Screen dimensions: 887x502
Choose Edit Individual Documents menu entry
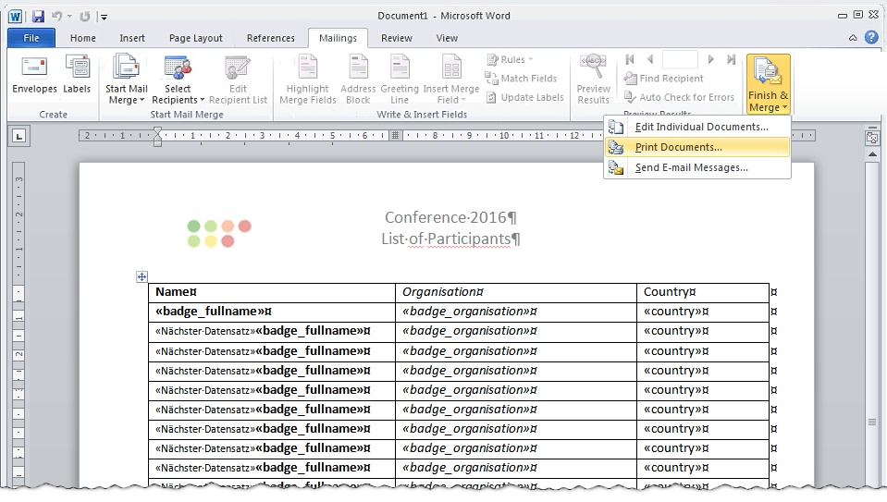pyautogui.click(x=697, y=127)
